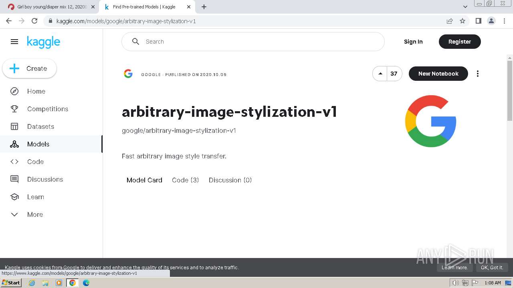Bookmark this page with star icon
The height and width of the screenshot is (288, 513).
pos(463,21)
